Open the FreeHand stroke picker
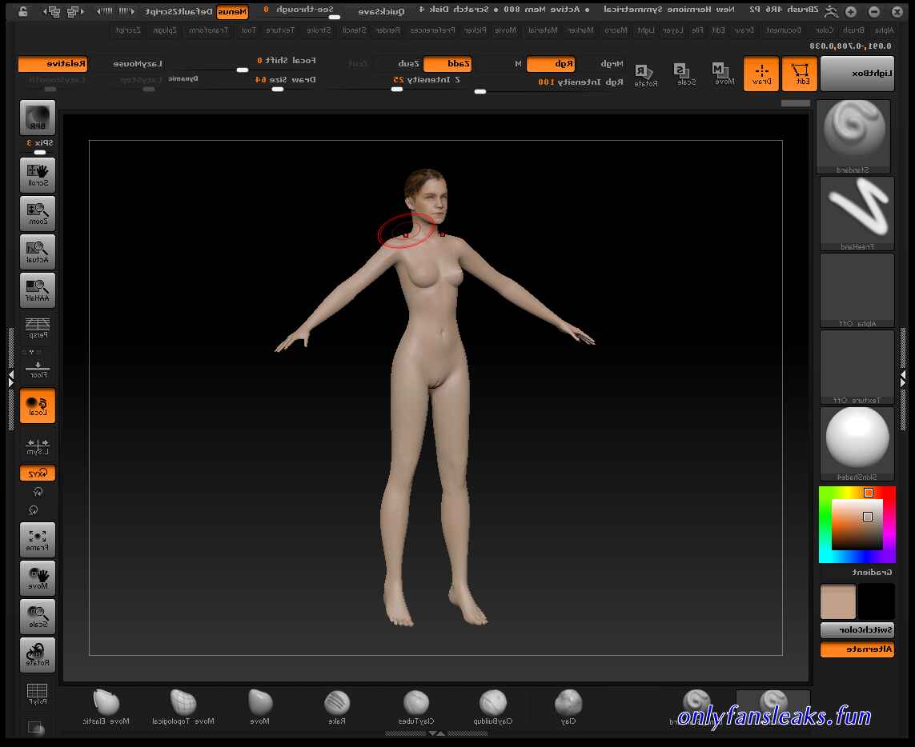915x747 pixels. pyautogui.click(x=857, y=214)
